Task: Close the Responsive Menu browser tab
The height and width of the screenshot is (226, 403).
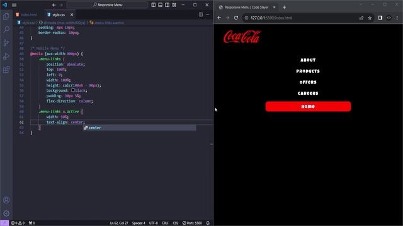Action: [x=275, y=7]
